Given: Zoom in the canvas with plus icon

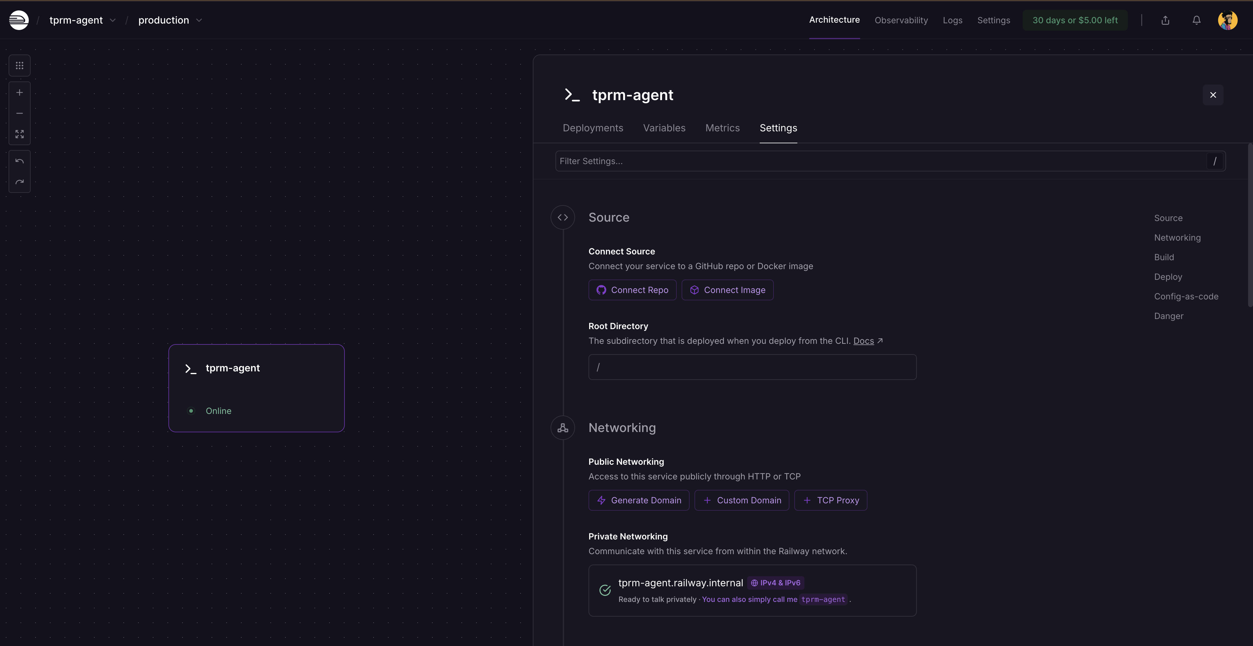Looking at the screenshot, I should [20, 92].
